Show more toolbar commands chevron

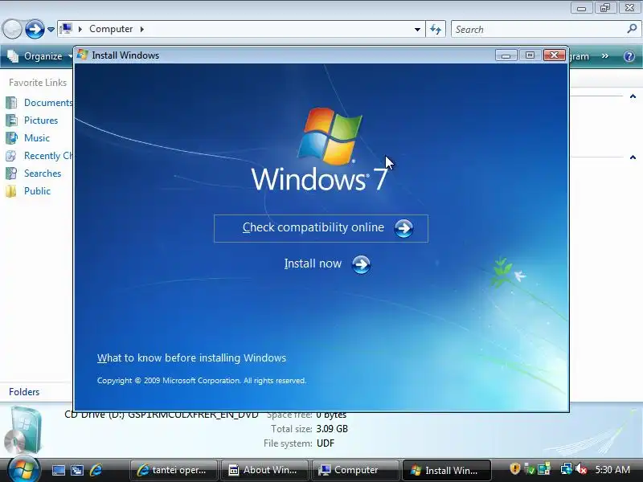(605, 55)
